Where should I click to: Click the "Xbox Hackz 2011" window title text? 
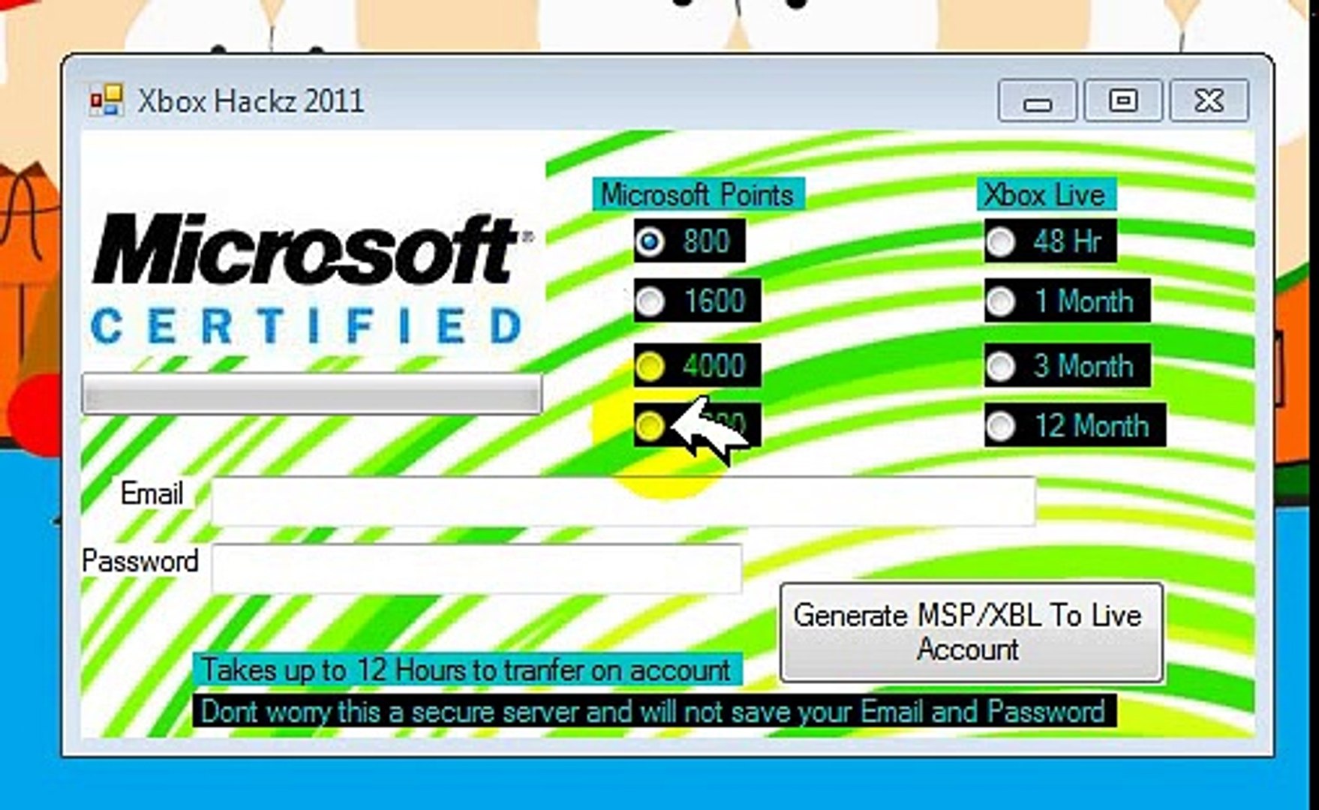click(251, 101)
